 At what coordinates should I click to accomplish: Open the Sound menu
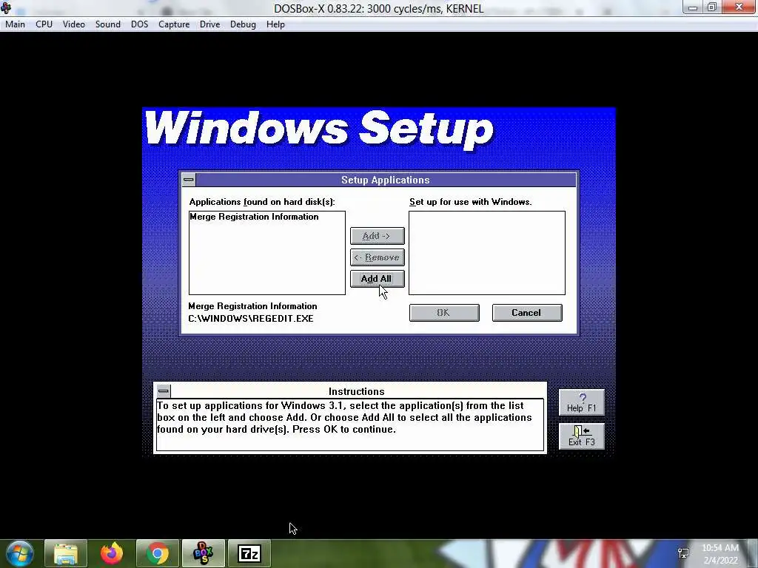click(108, 24)
